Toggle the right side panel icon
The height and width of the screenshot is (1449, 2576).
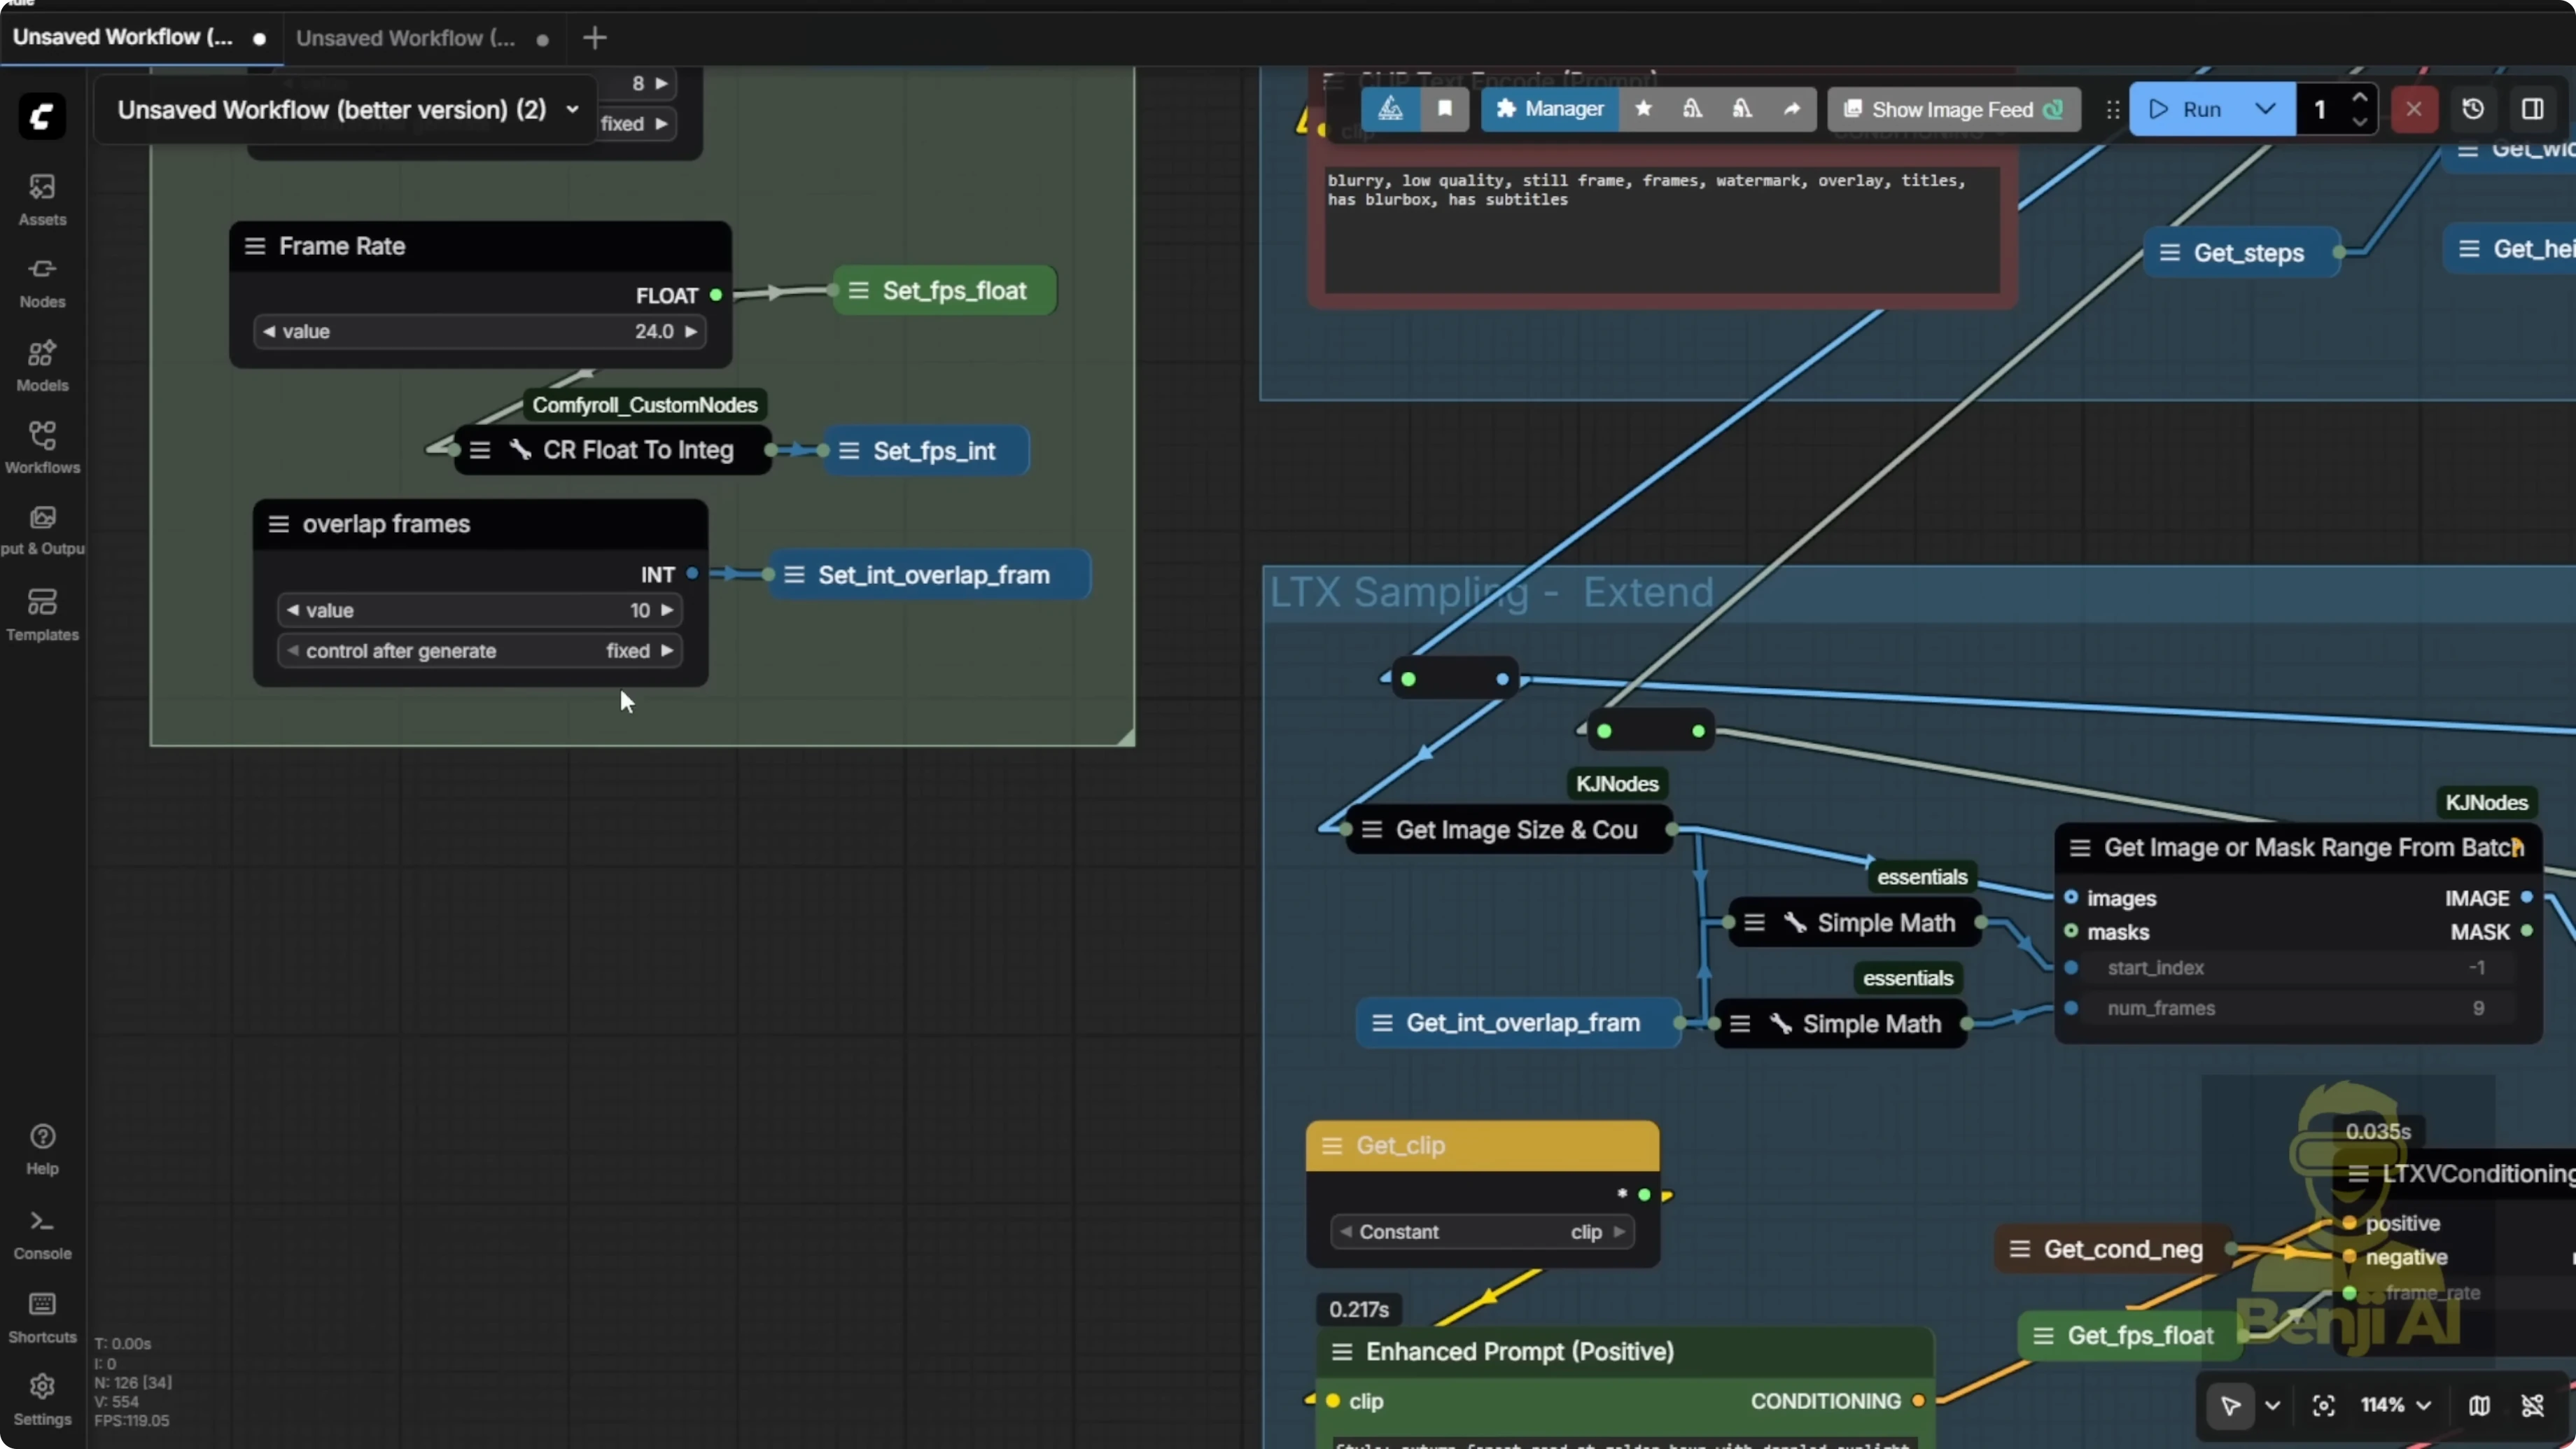pyautogui.click(x=2532, y=109)
